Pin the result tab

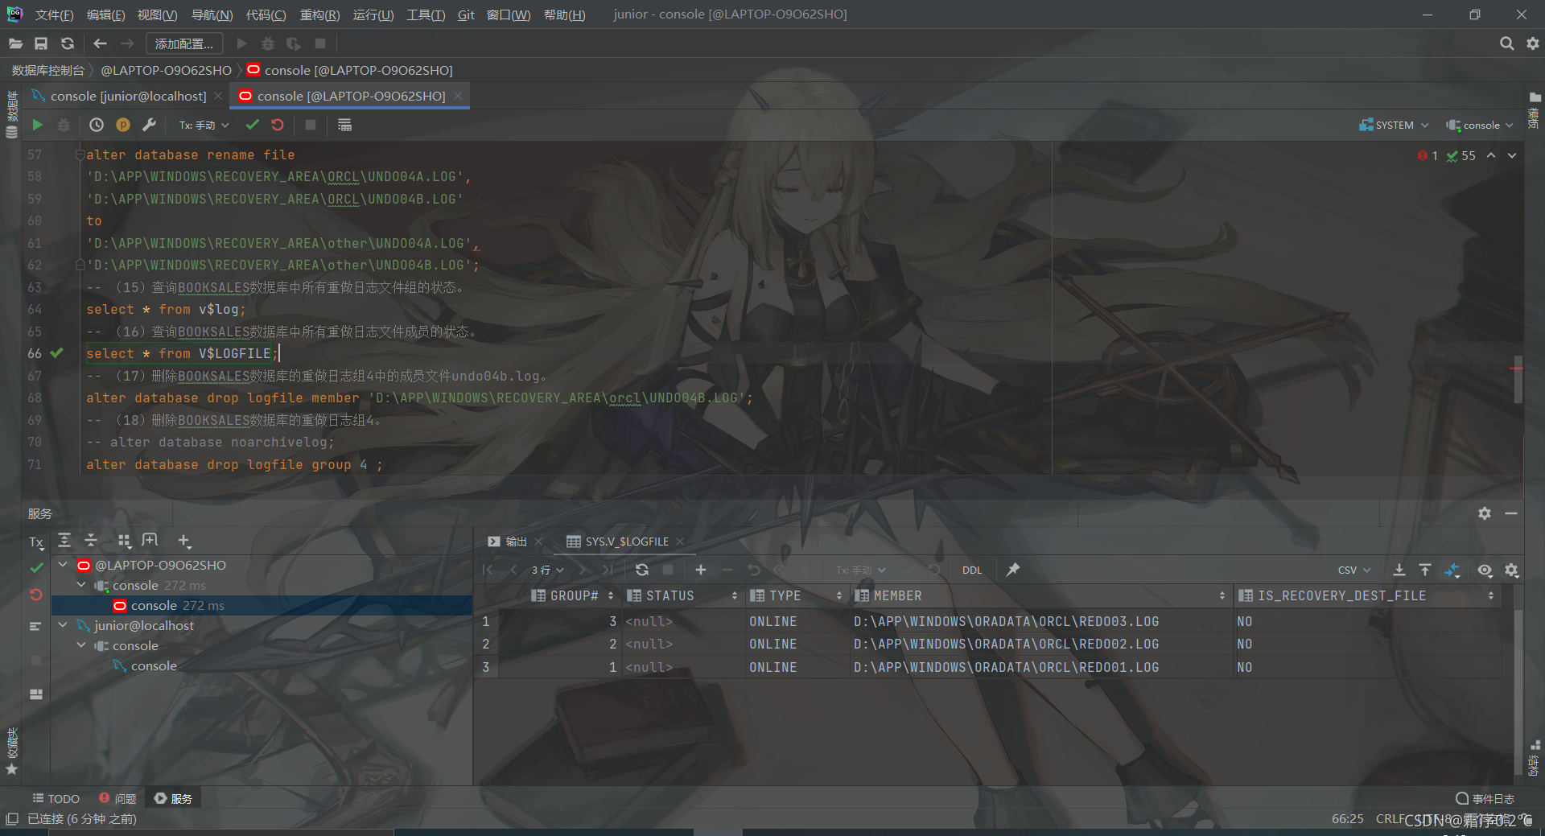[1013, 570]
